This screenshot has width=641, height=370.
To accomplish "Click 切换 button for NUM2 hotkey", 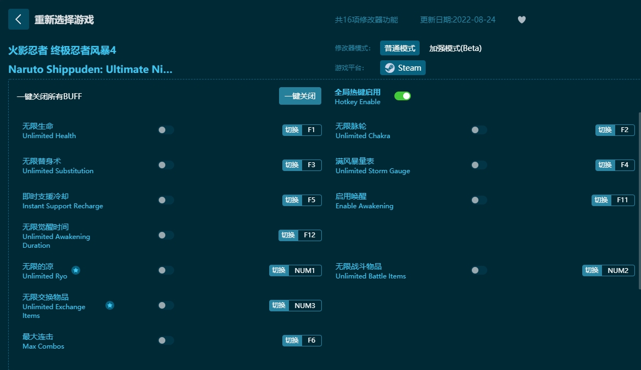I will tap(592, 270).
